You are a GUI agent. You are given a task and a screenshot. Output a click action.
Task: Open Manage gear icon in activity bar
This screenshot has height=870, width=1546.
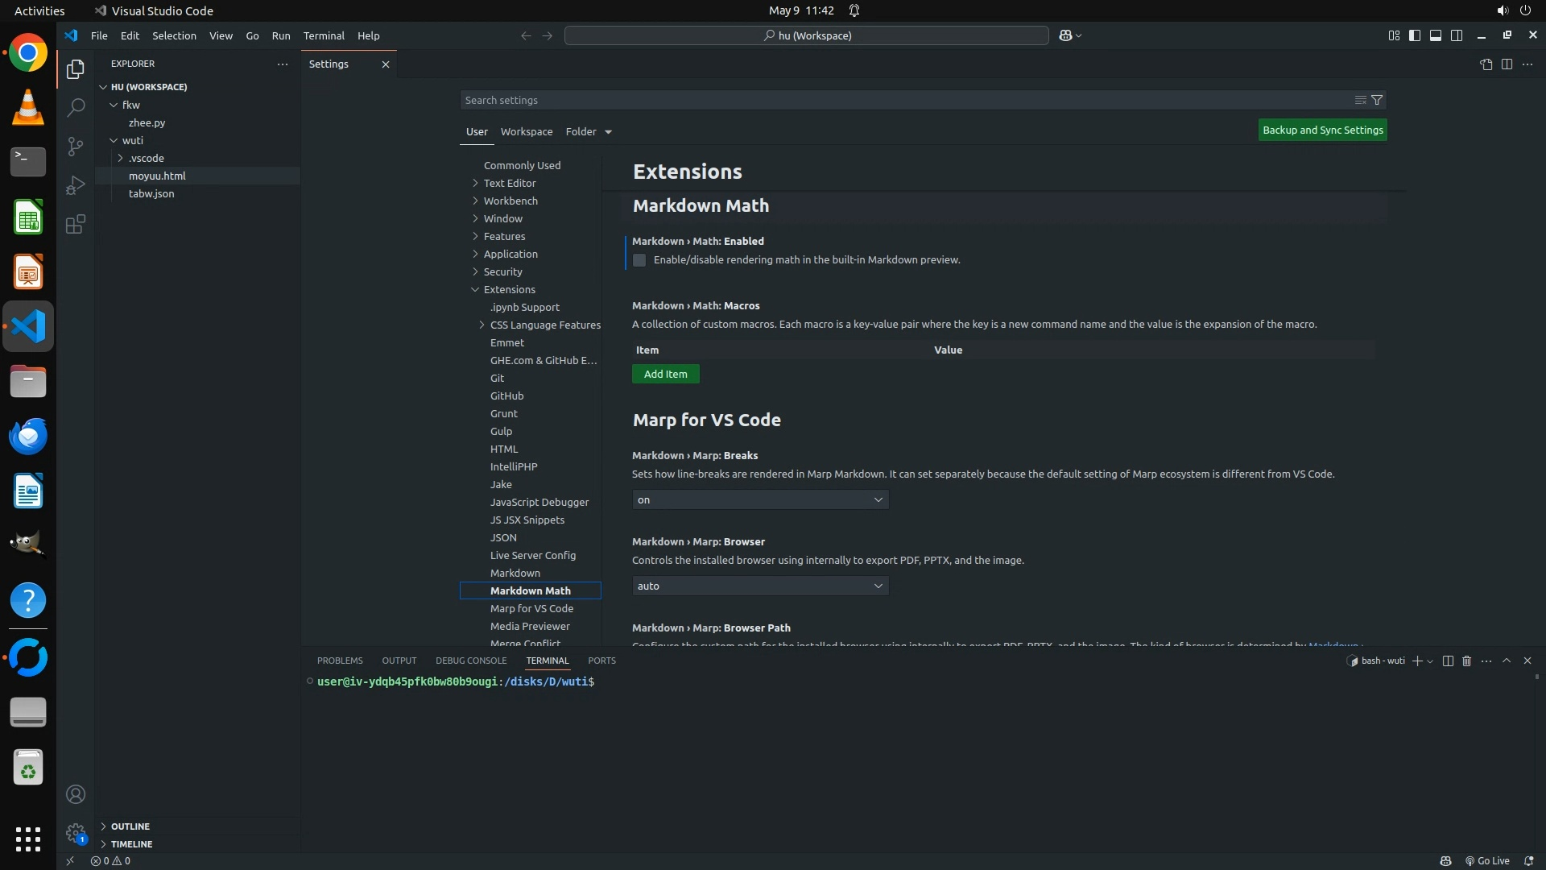click(x=76, y=833)
